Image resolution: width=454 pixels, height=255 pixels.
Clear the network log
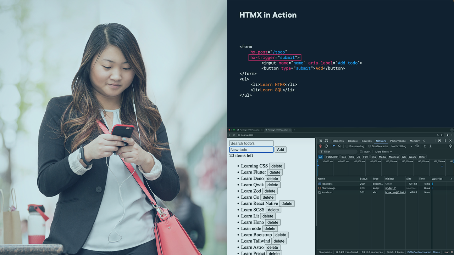point(326,146)
